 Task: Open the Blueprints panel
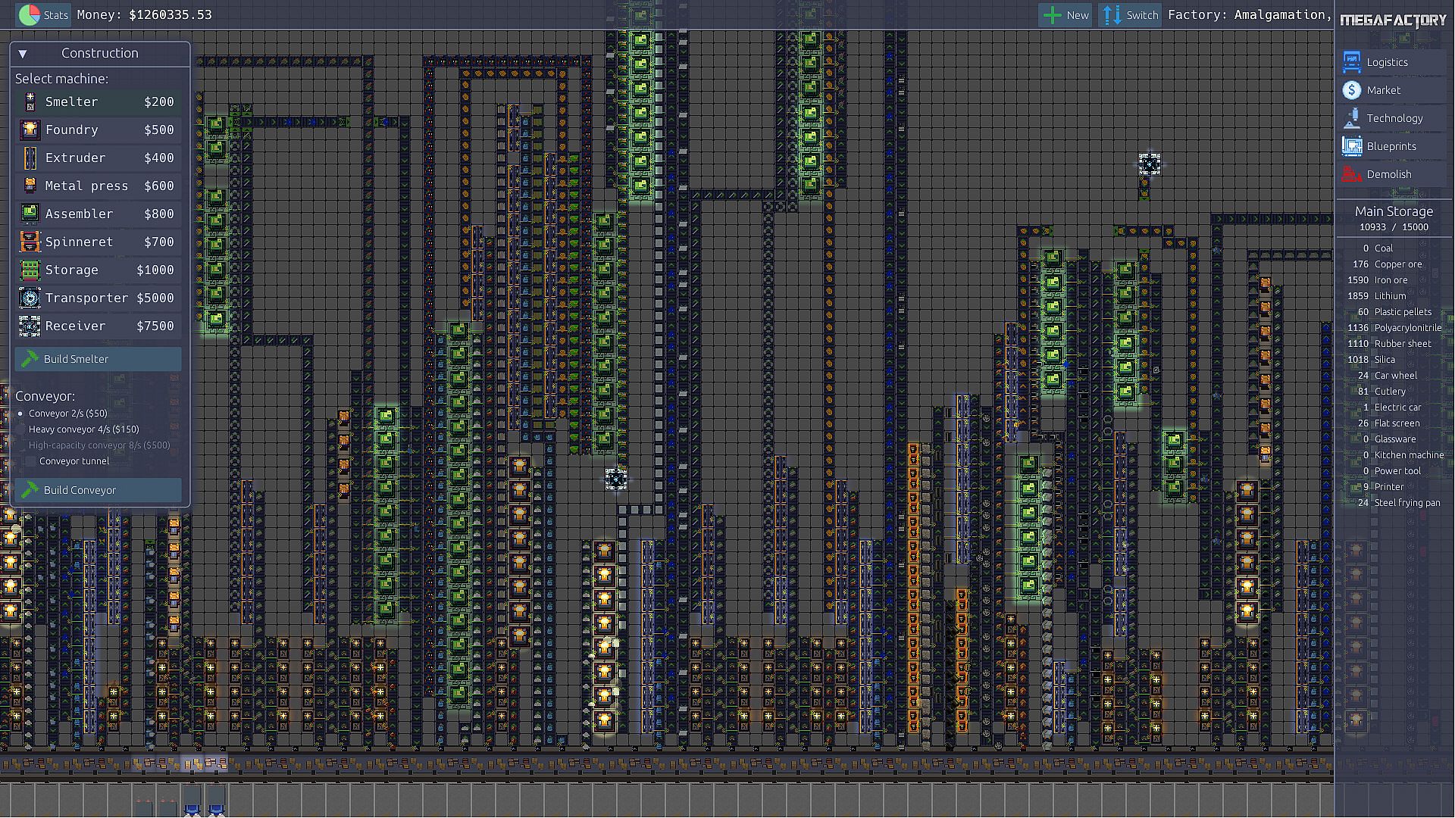pyautogui.click(x=1391, y=146)
